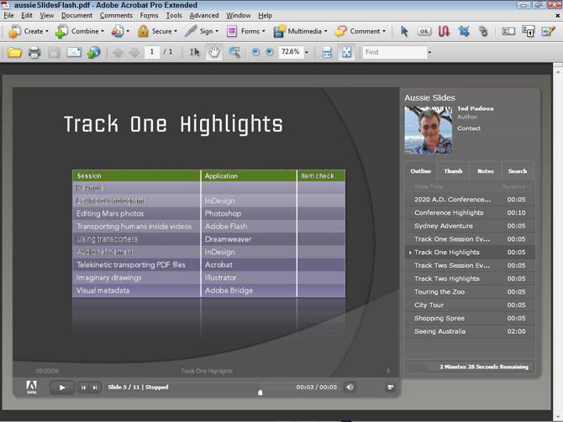
Task: Click the Open folder icon
Action: [x=14, y=52]
